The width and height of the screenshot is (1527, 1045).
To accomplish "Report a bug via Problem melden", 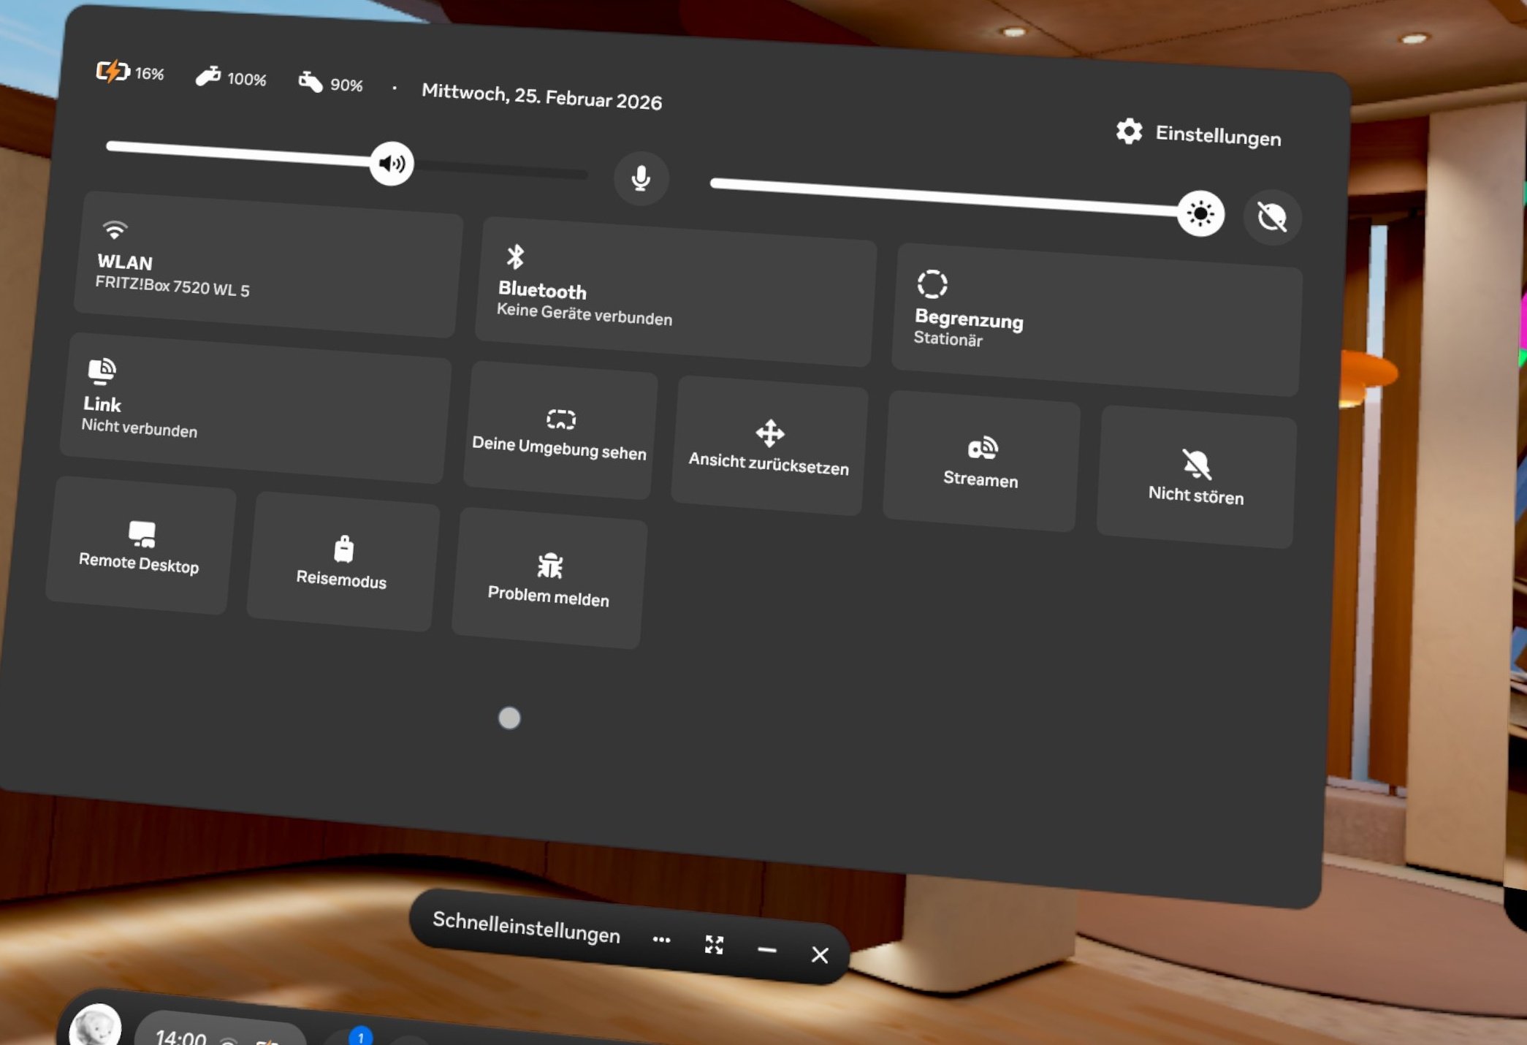I will pyautogui.click(x=549, y=579).
